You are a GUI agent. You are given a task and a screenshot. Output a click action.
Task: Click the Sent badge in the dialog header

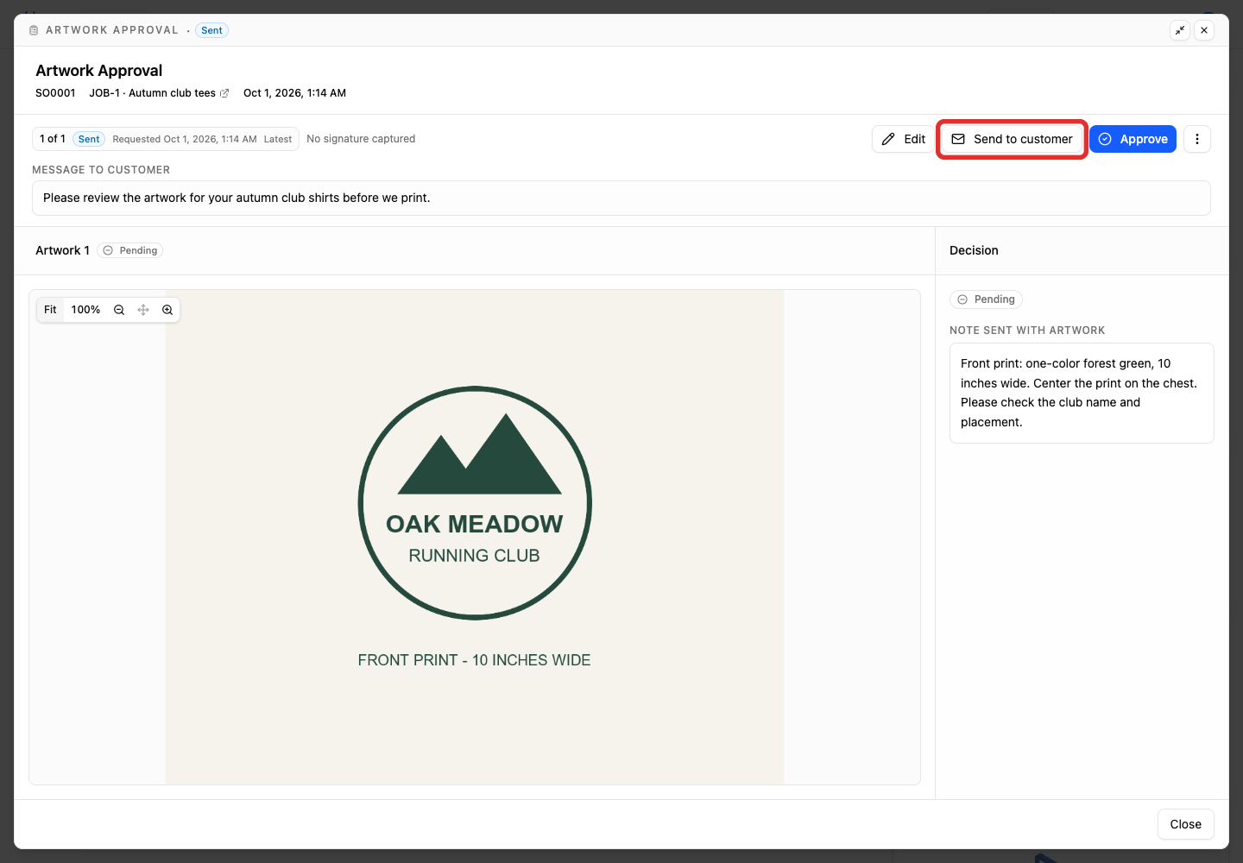[211, 30]
